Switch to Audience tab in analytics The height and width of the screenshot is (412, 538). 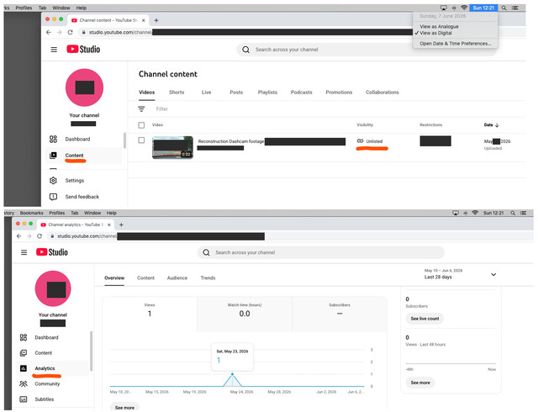177,278
